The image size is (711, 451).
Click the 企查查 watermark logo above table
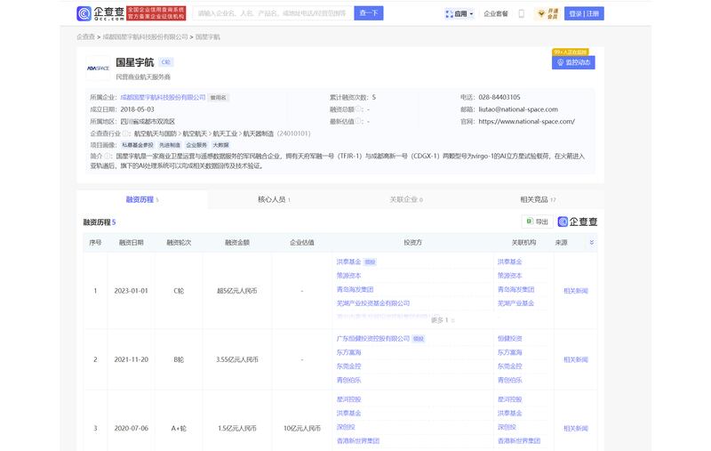579,221
